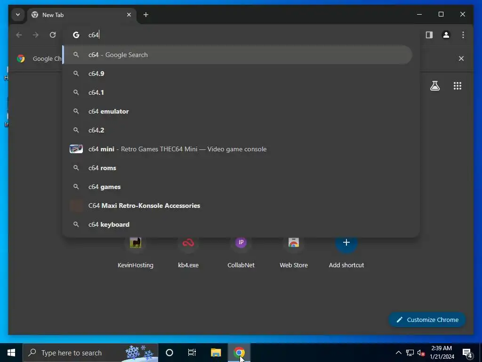The height and width of the screenshot is (362, 482).
Task: Click the c64 mini product thumbnail
Action: (76, 149)
